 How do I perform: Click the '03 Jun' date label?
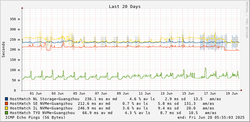58,94
